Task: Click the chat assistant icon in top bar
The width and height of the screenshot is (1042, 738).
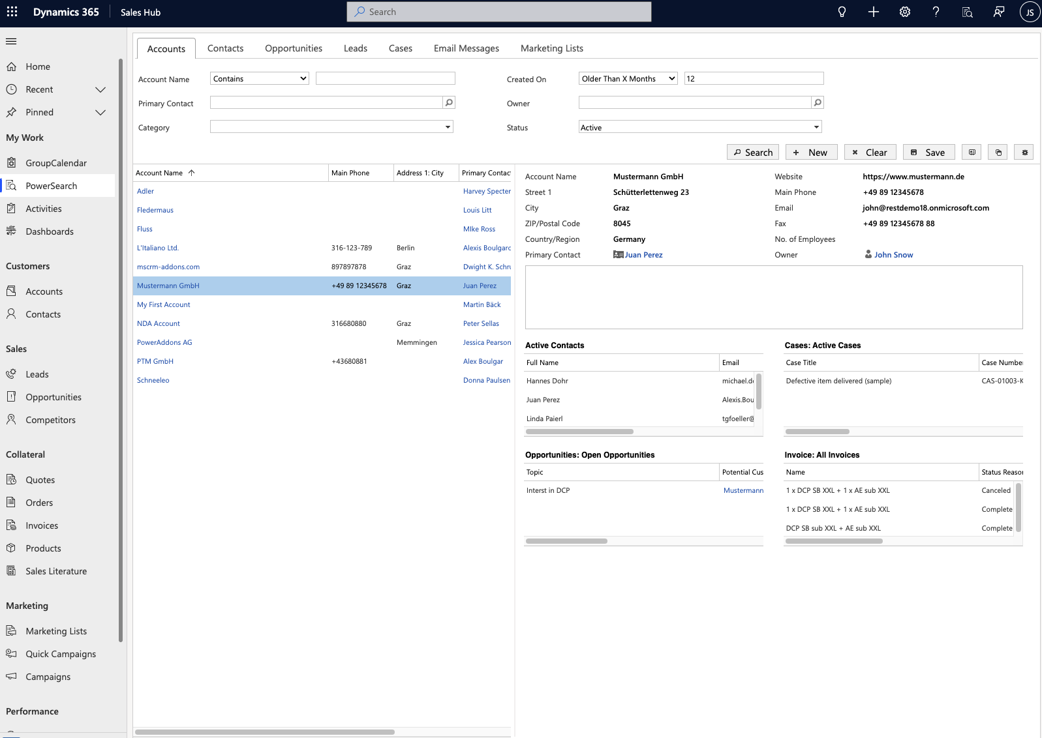Action: pos(998,12)
